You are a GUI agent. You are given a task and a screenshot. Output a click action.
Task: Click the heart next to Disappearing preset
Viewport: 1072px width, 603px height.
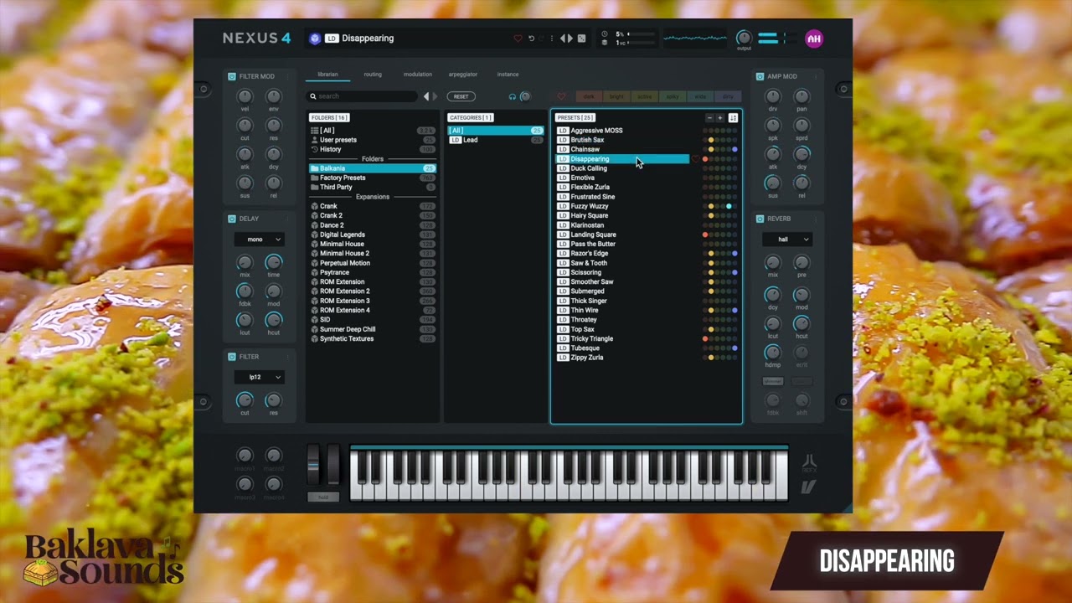coord(695,159)
